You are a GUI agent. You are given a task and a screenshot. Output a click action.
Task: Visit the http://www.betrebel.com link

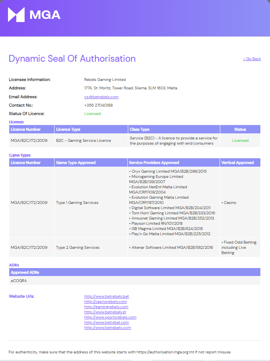tap(107, 323)
